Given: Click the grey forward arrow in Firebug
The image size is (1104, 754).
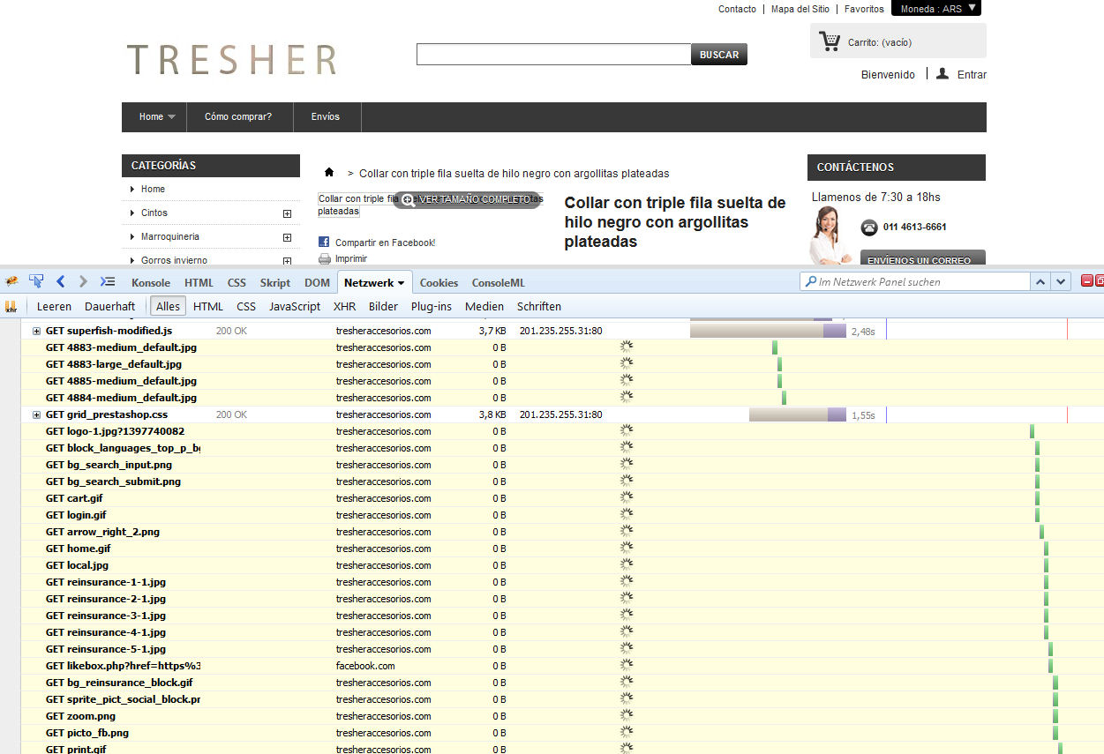Looking at the screenshot, I should click(x=83, y=282).
